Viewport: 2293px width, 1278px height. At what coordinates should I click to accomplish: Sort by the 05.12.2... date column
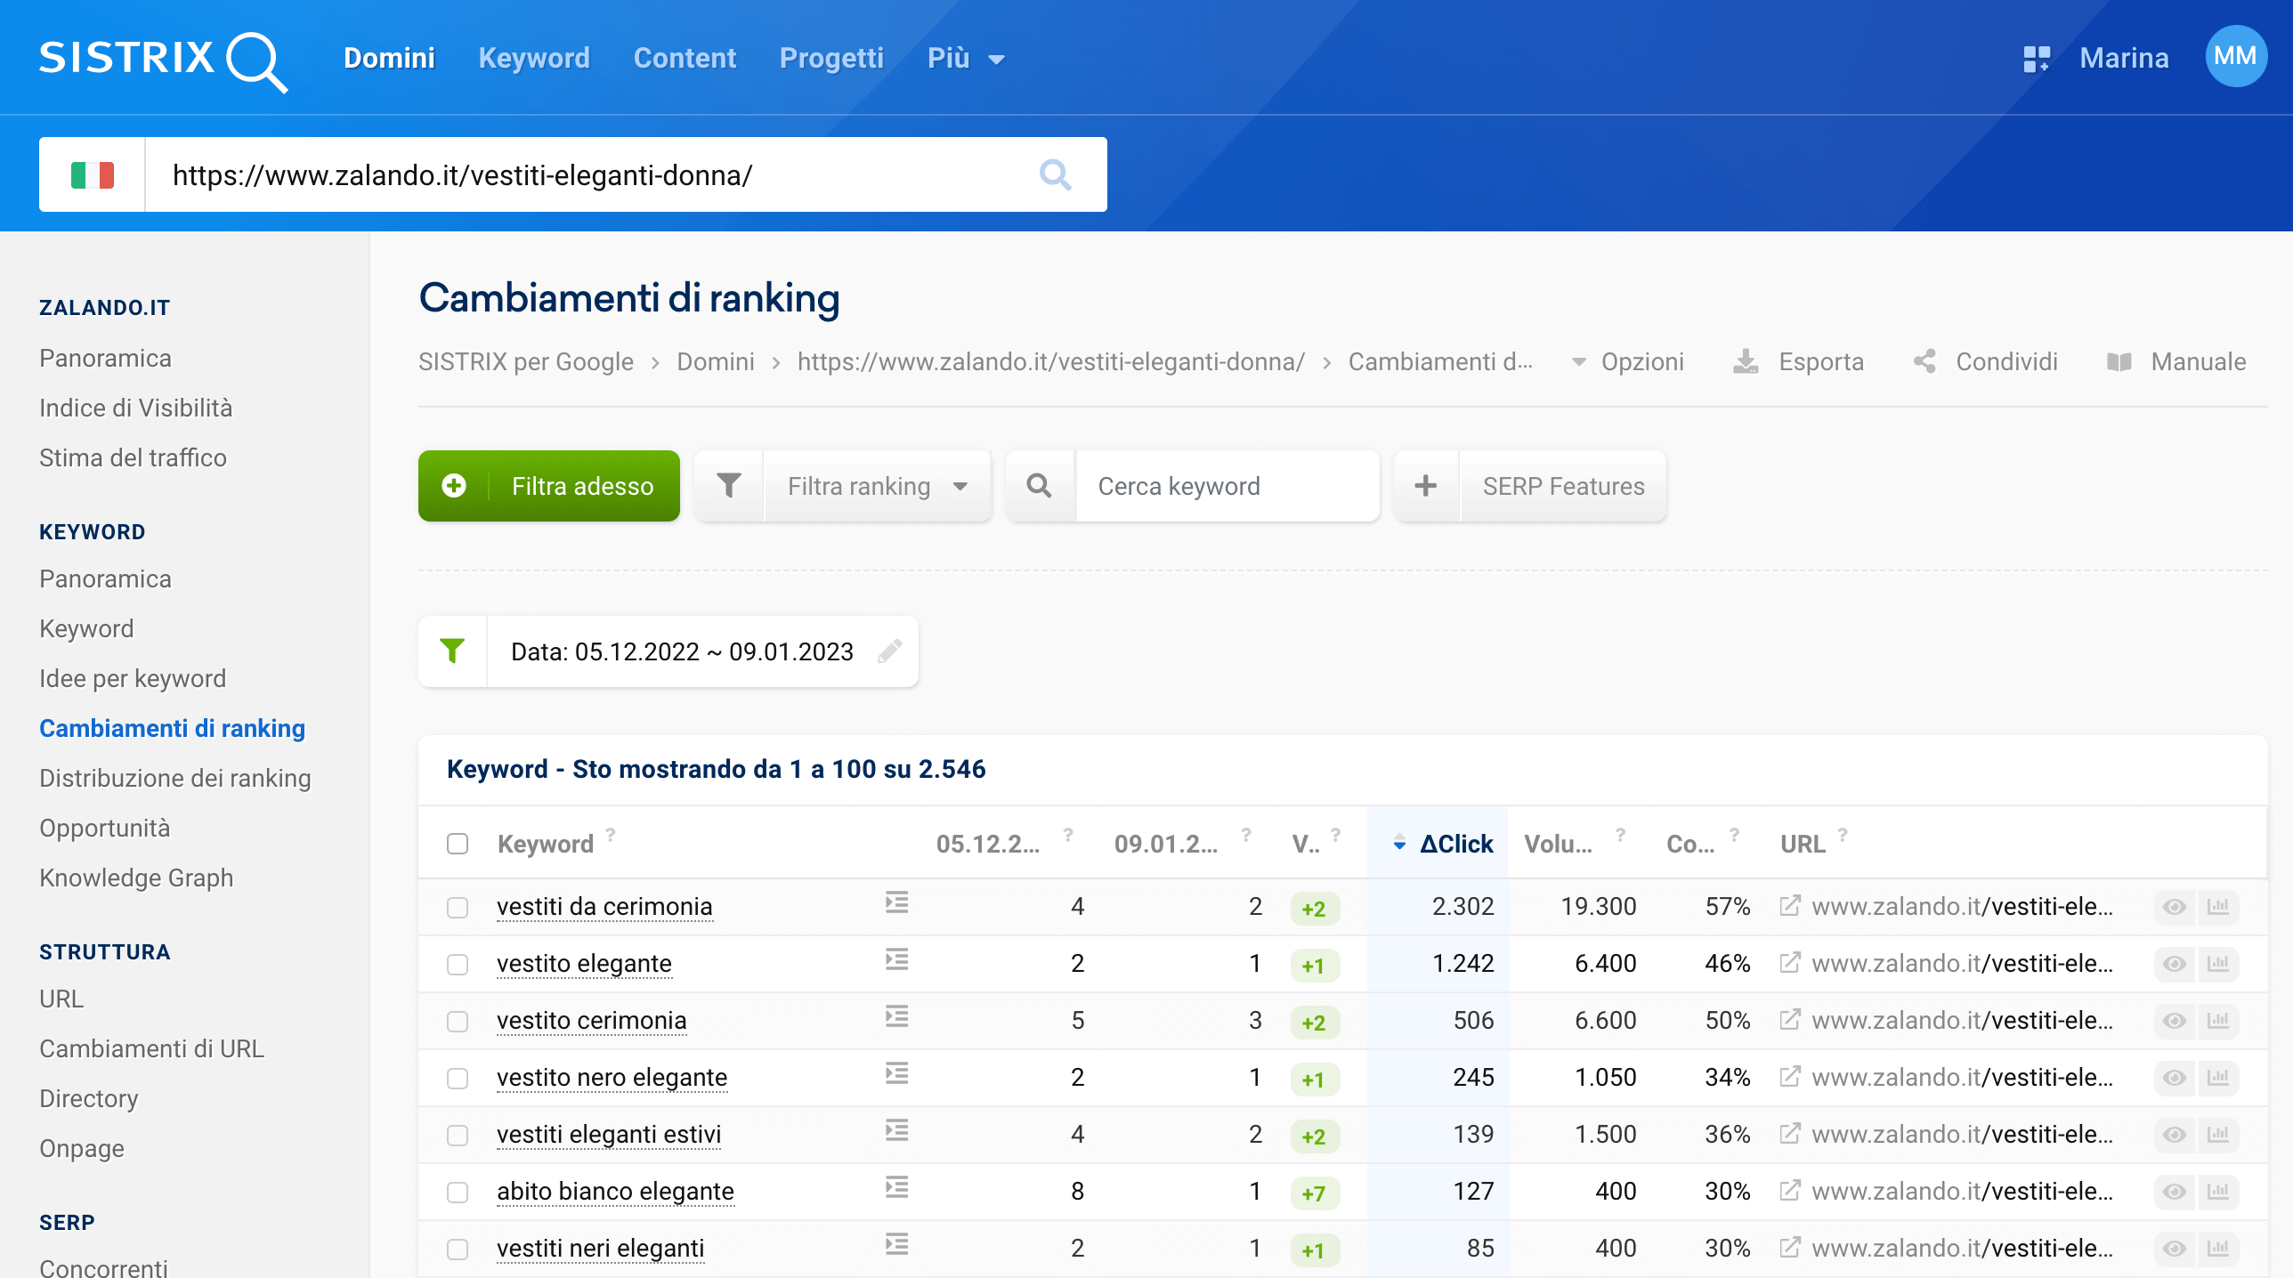(x=987, y=844)
